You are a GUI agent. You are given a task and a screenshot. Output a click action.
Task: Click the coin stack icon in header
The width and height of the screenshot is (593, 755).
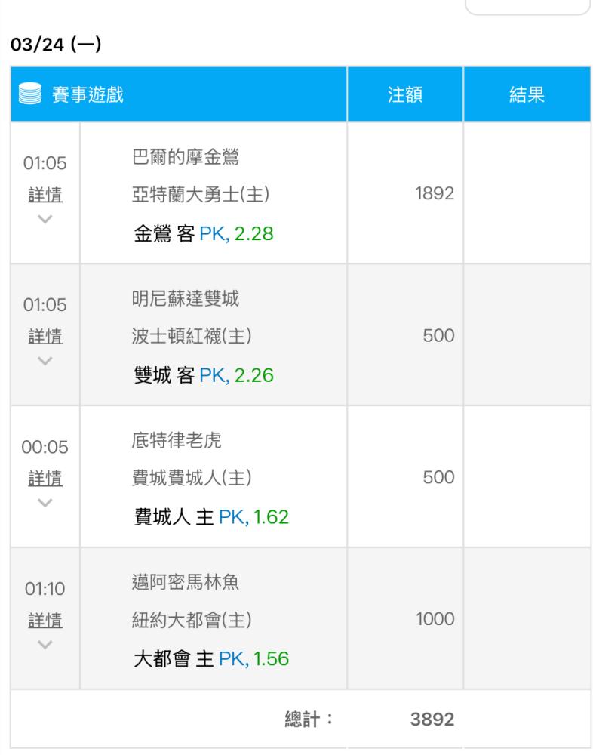coord(30,94)
